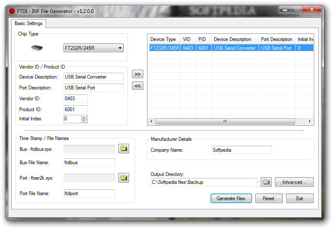Image resolution: width=333 pixels, height=229 pixels.
Task: Click the Bus - ftdibus.sys path field
Action: pos(89,149)
